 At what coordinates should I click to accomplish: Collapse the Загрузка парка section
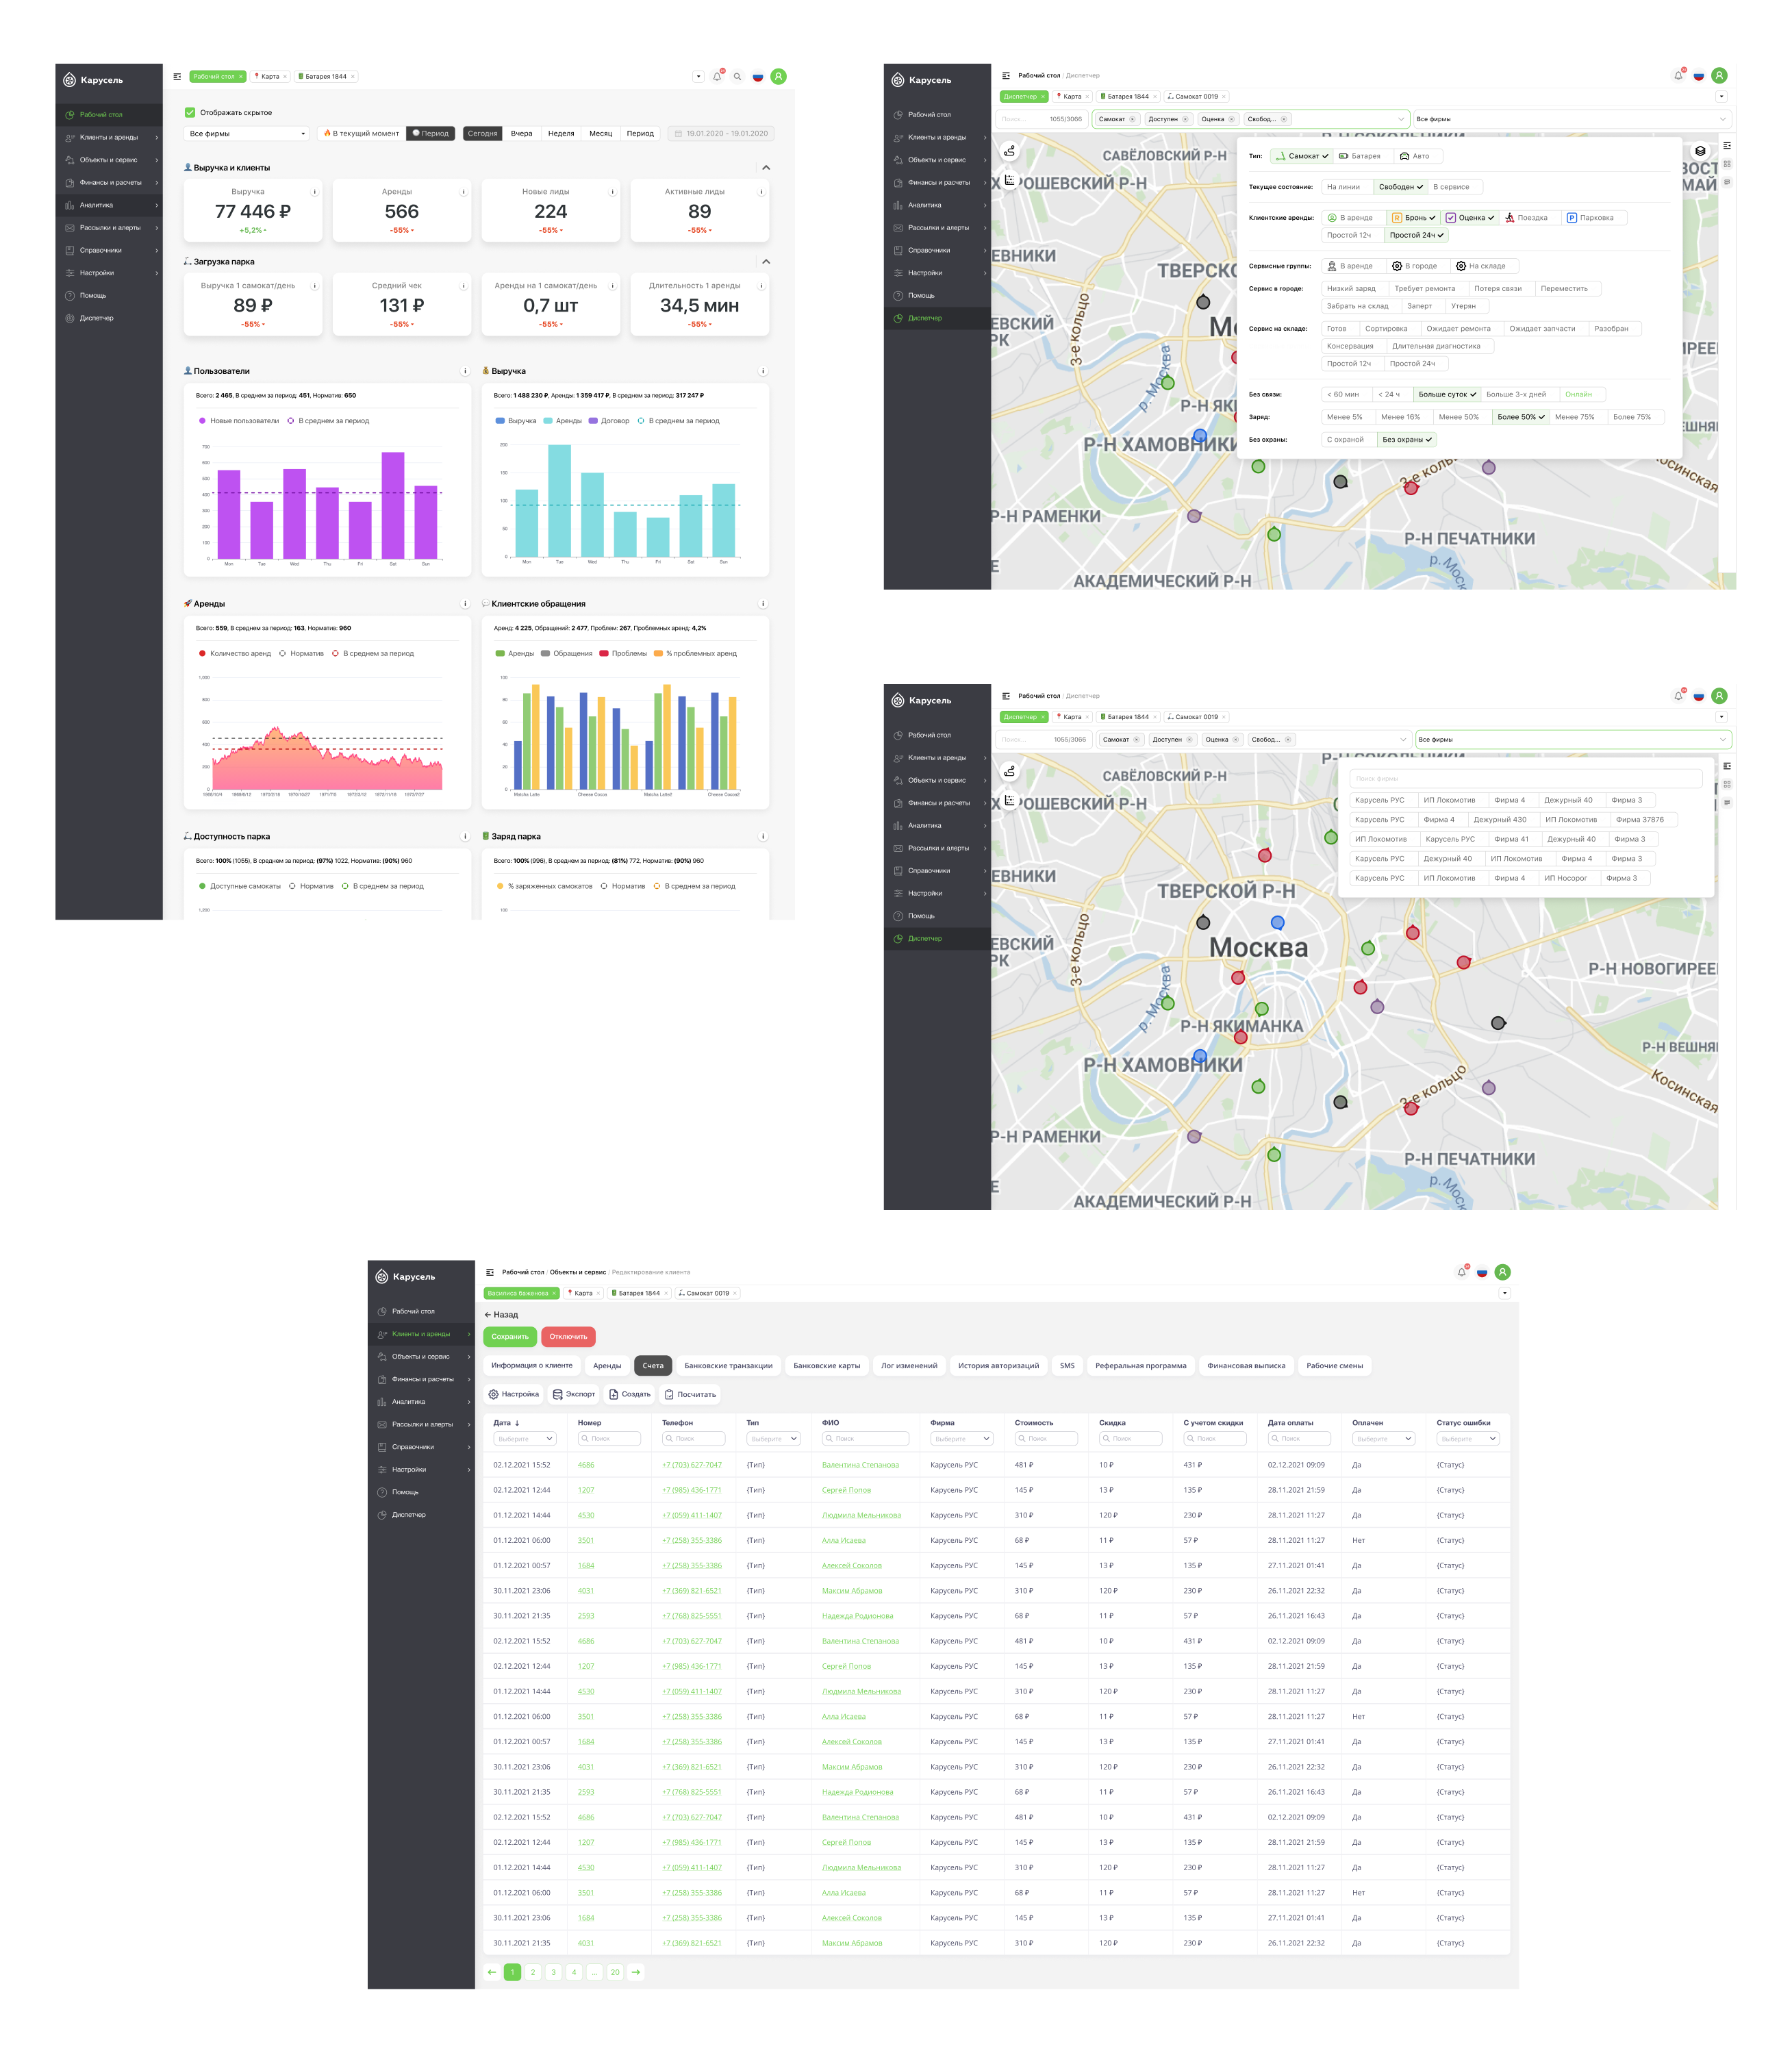(766, 262)
